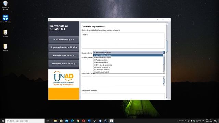Click main form scrollbar down arrow
Viewport: 219px width, 123px height.
tap(167, 99)
